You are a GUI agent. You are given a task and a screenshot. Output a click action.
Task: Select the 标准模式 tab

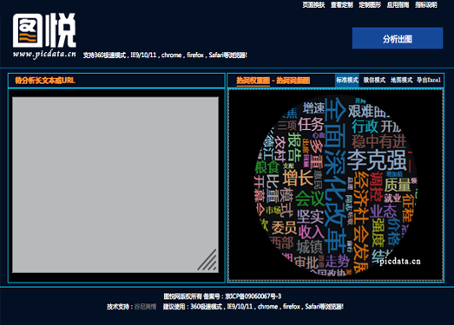(x=347, y=80)
